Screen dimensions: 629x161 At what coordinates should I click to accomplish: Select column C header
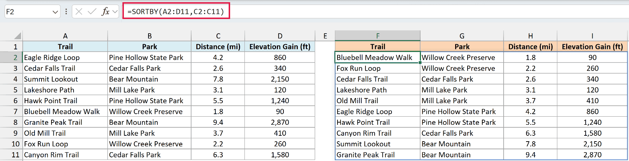[218, 36]
